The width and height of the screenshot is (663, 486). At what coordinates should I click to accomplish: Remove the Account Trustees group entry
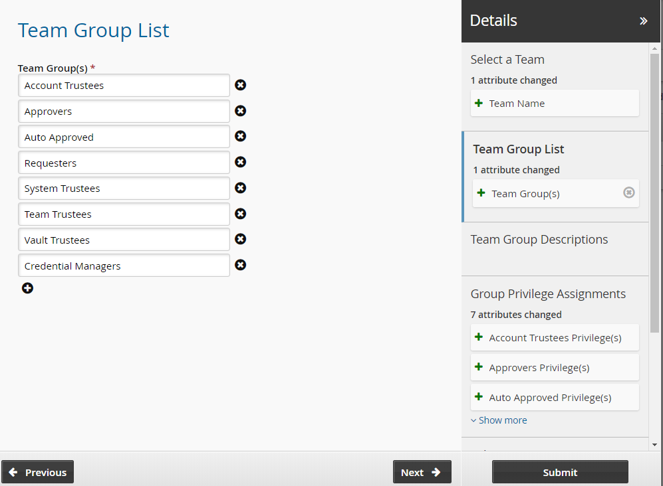(241, 85)
